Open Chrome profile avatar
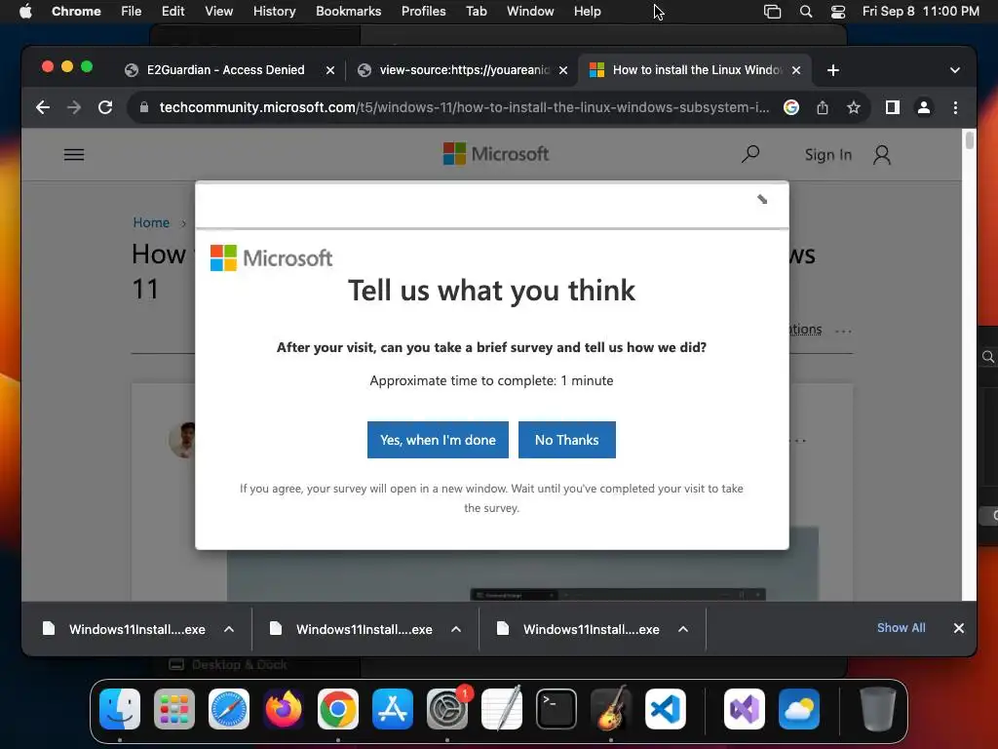Image resolution: width=998 pixels, height=749 pixels. pyautogui.click(x=924, y=107)
